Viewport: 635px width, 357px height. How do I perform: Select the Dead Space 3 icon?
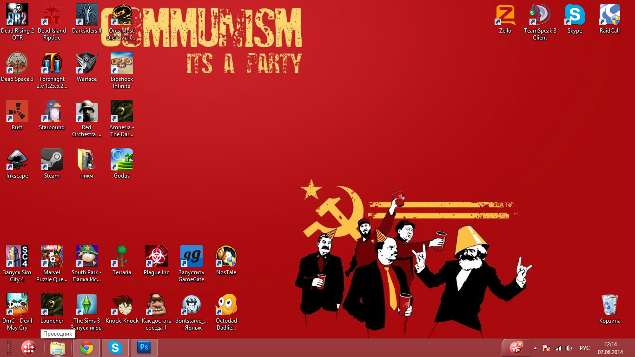[x=17, y=63]
